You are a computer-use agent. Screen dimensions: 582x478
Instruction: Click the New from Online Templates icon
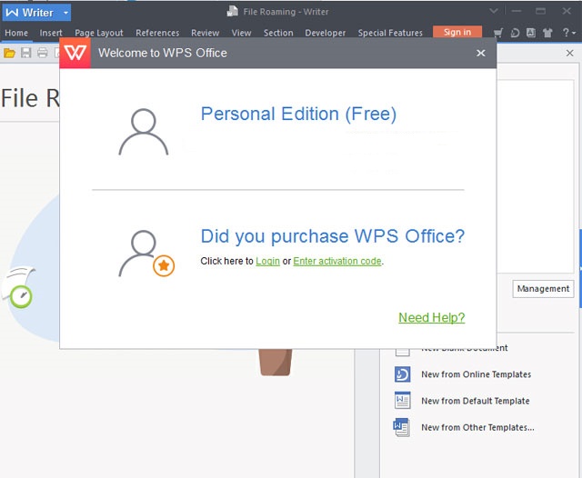[x=402, y=374]
